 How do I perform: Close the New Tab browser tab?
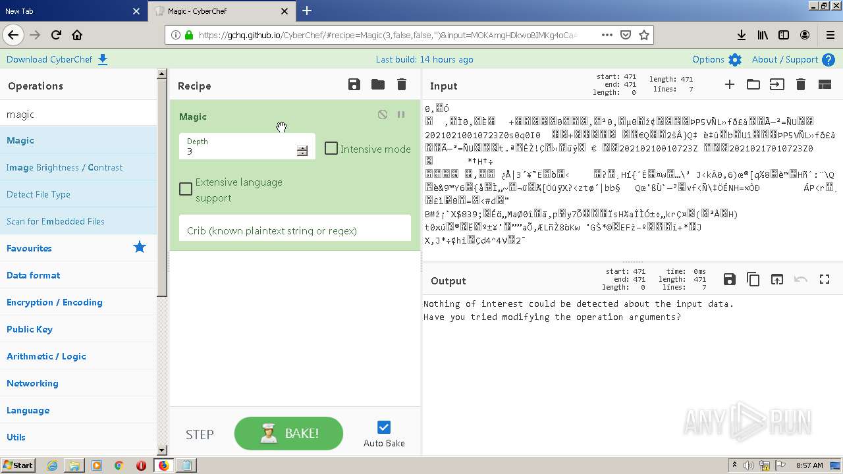[x=136, y=11]
